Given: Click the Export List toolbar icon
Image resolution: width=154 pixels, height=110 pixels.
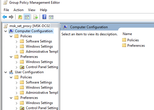Looking at the screenshot, I should pos(36,17).
